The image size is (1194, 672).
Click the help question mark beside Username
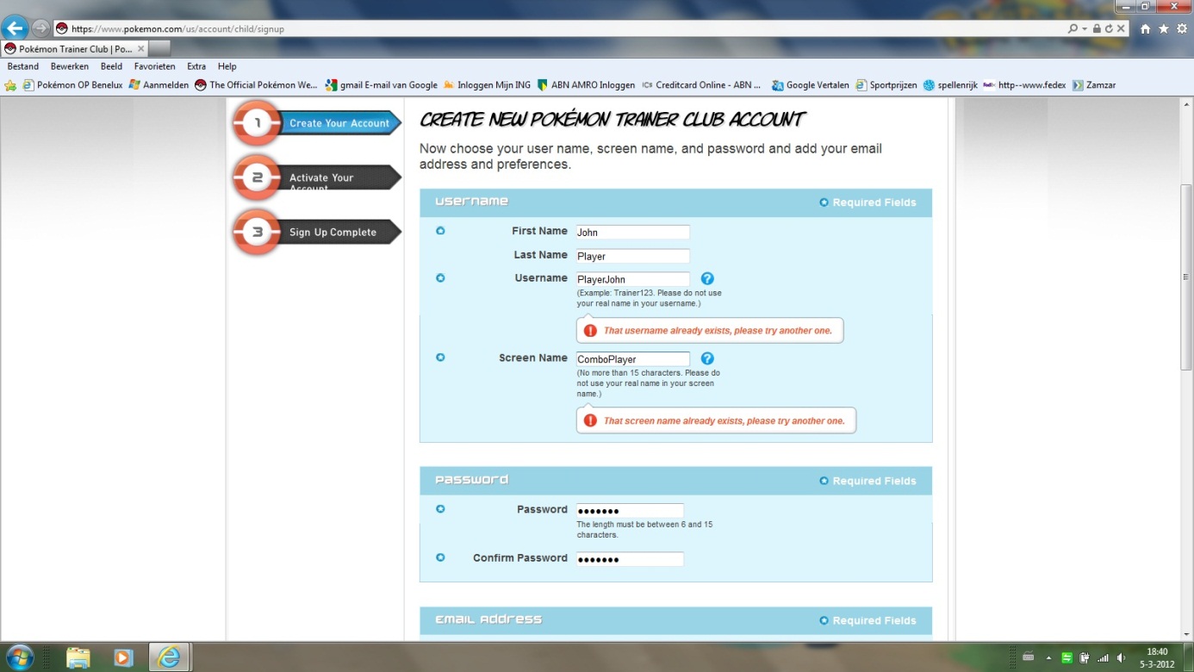pyautogui.click(x=707, y=279)
